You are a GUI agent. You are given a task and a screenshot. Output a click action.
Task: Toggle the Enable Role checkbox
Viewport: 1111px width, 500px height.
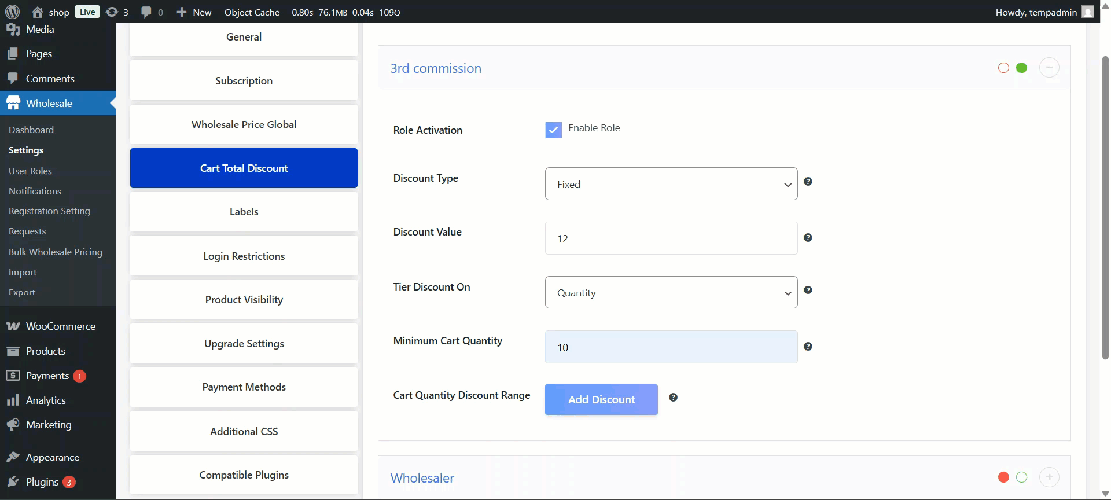tap(554, 130)
